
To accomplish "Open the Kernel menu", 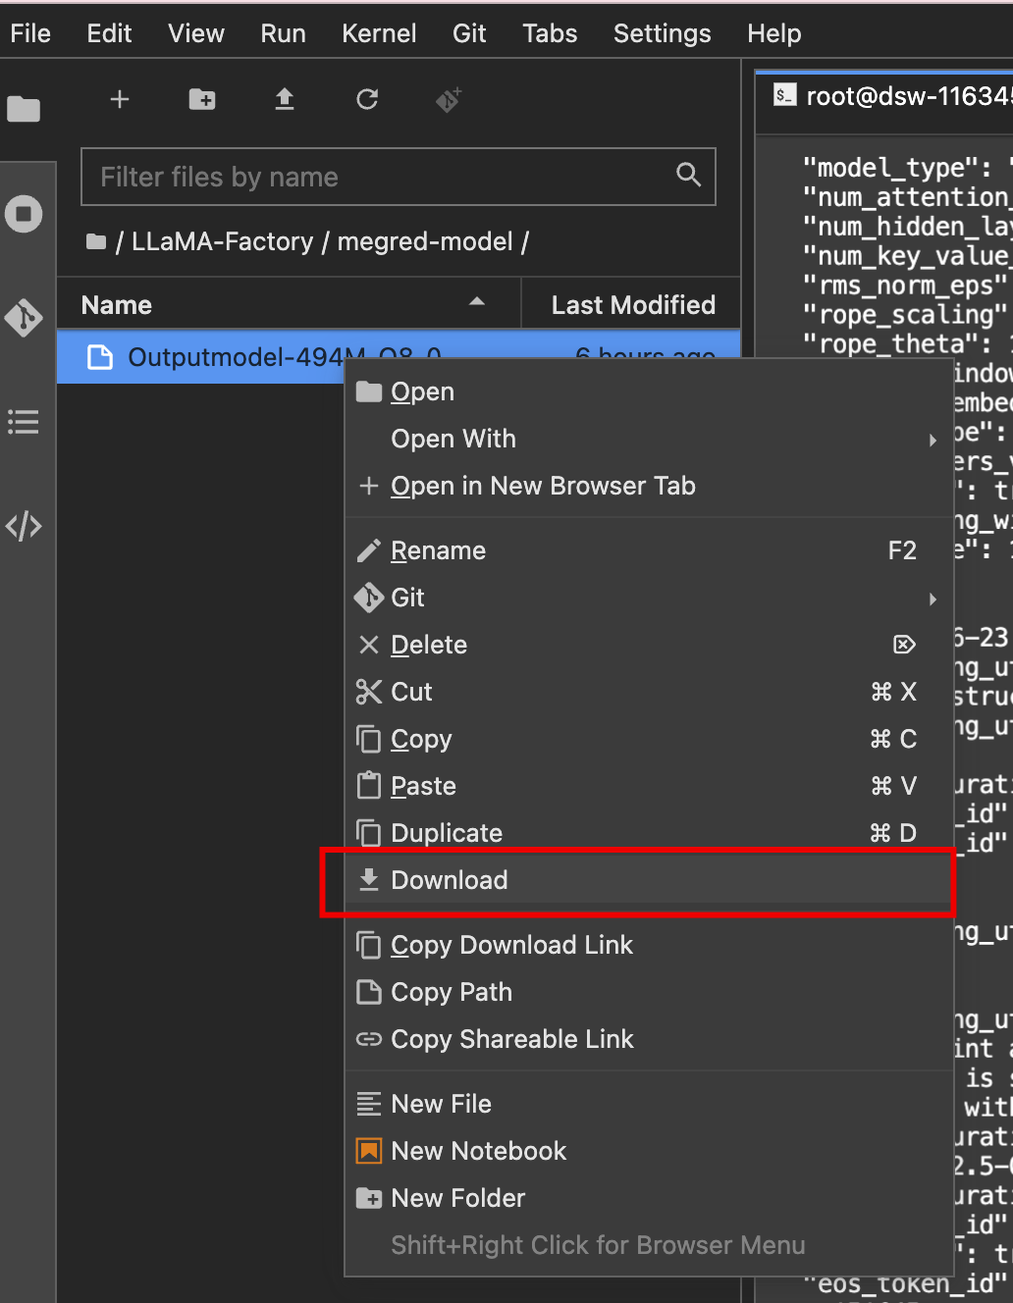I will coord(379,33).
